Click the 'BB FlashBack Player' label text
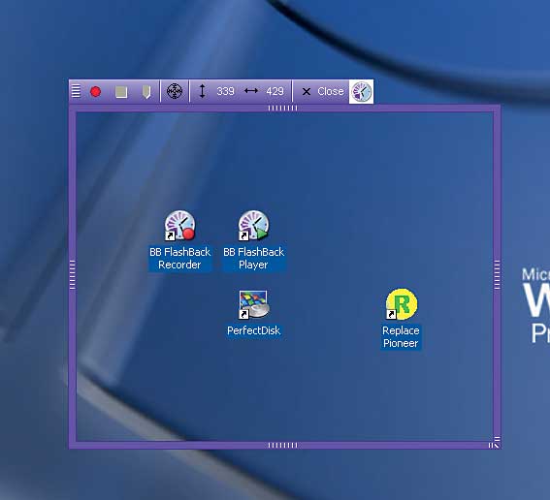This screenshot has height=500, width=550. 253,258
